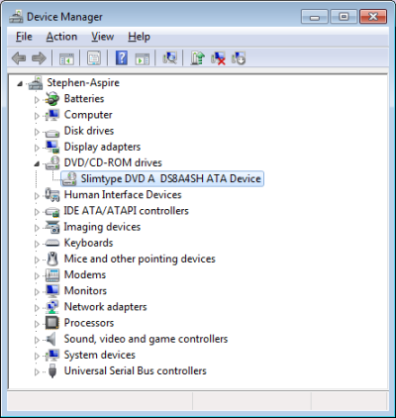The image size is (396, 418).
Task: Click Scan for hardware changes icon
Action: (170, 58)
